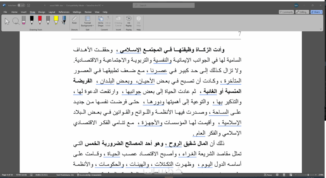The image size is (326, 178).
Task: Toggle the Ruler stencil
Action: (x=75, y=20)
